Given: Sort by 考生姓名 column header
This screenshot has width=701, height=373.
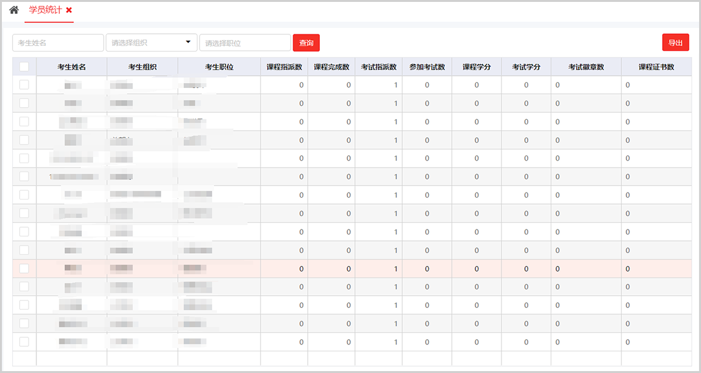Looking at the screenshot, I should coord(71,67).
